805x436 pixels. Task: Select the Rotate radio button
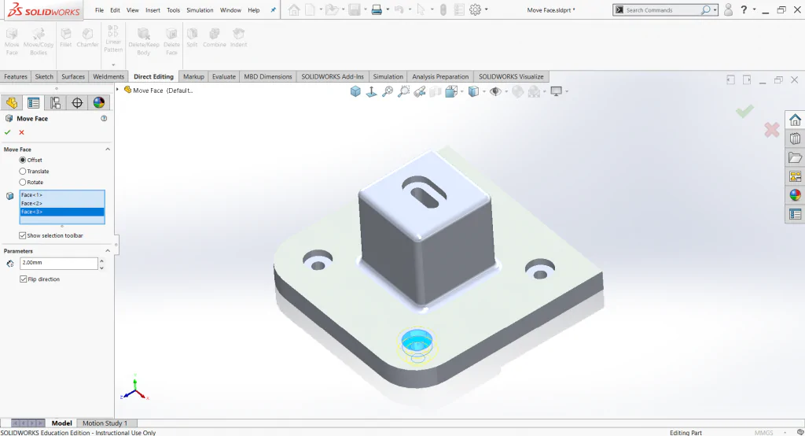(23, 182)
